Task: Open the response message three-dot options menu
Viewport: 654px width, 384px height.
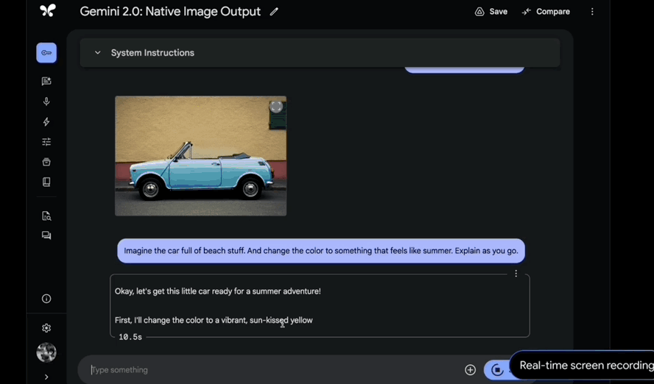Action: click(516, 274)
